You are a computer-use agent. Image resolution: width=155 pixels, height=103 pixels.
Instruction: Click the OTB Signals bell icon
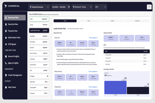click(x=5, y=44)
